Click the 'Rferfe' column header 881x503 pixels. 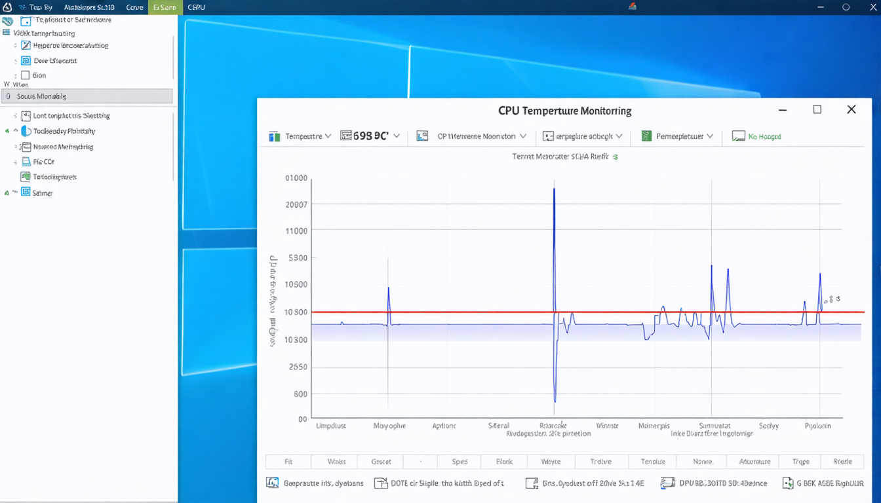coord(842,461)
